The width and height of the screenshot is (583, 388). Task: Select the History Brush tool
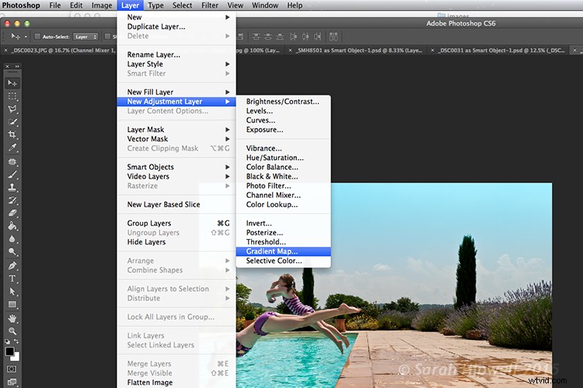[12, 200]
